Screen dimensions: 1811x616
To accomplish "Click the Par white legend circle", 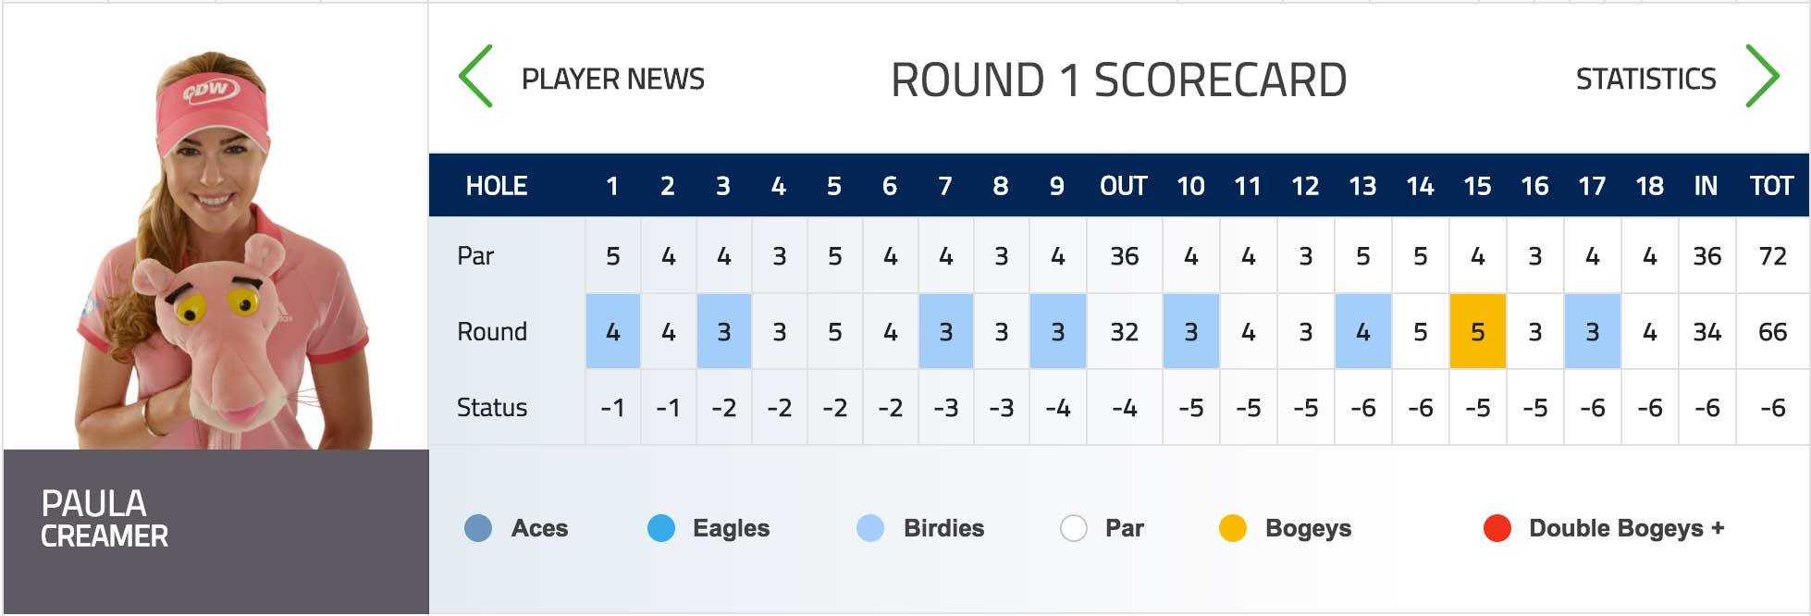I will pyautogui.click(x=1073, y=528).
